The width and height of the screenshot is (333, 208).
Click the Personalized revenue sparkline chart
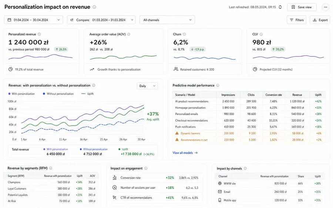click(x=40, y=57)
